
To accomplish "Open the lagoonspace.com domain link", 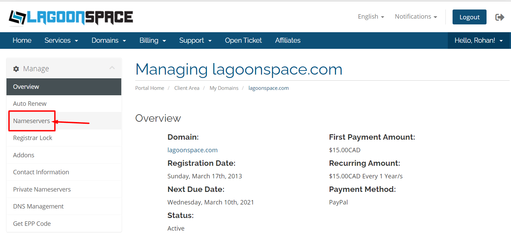I will click(192, 150).
